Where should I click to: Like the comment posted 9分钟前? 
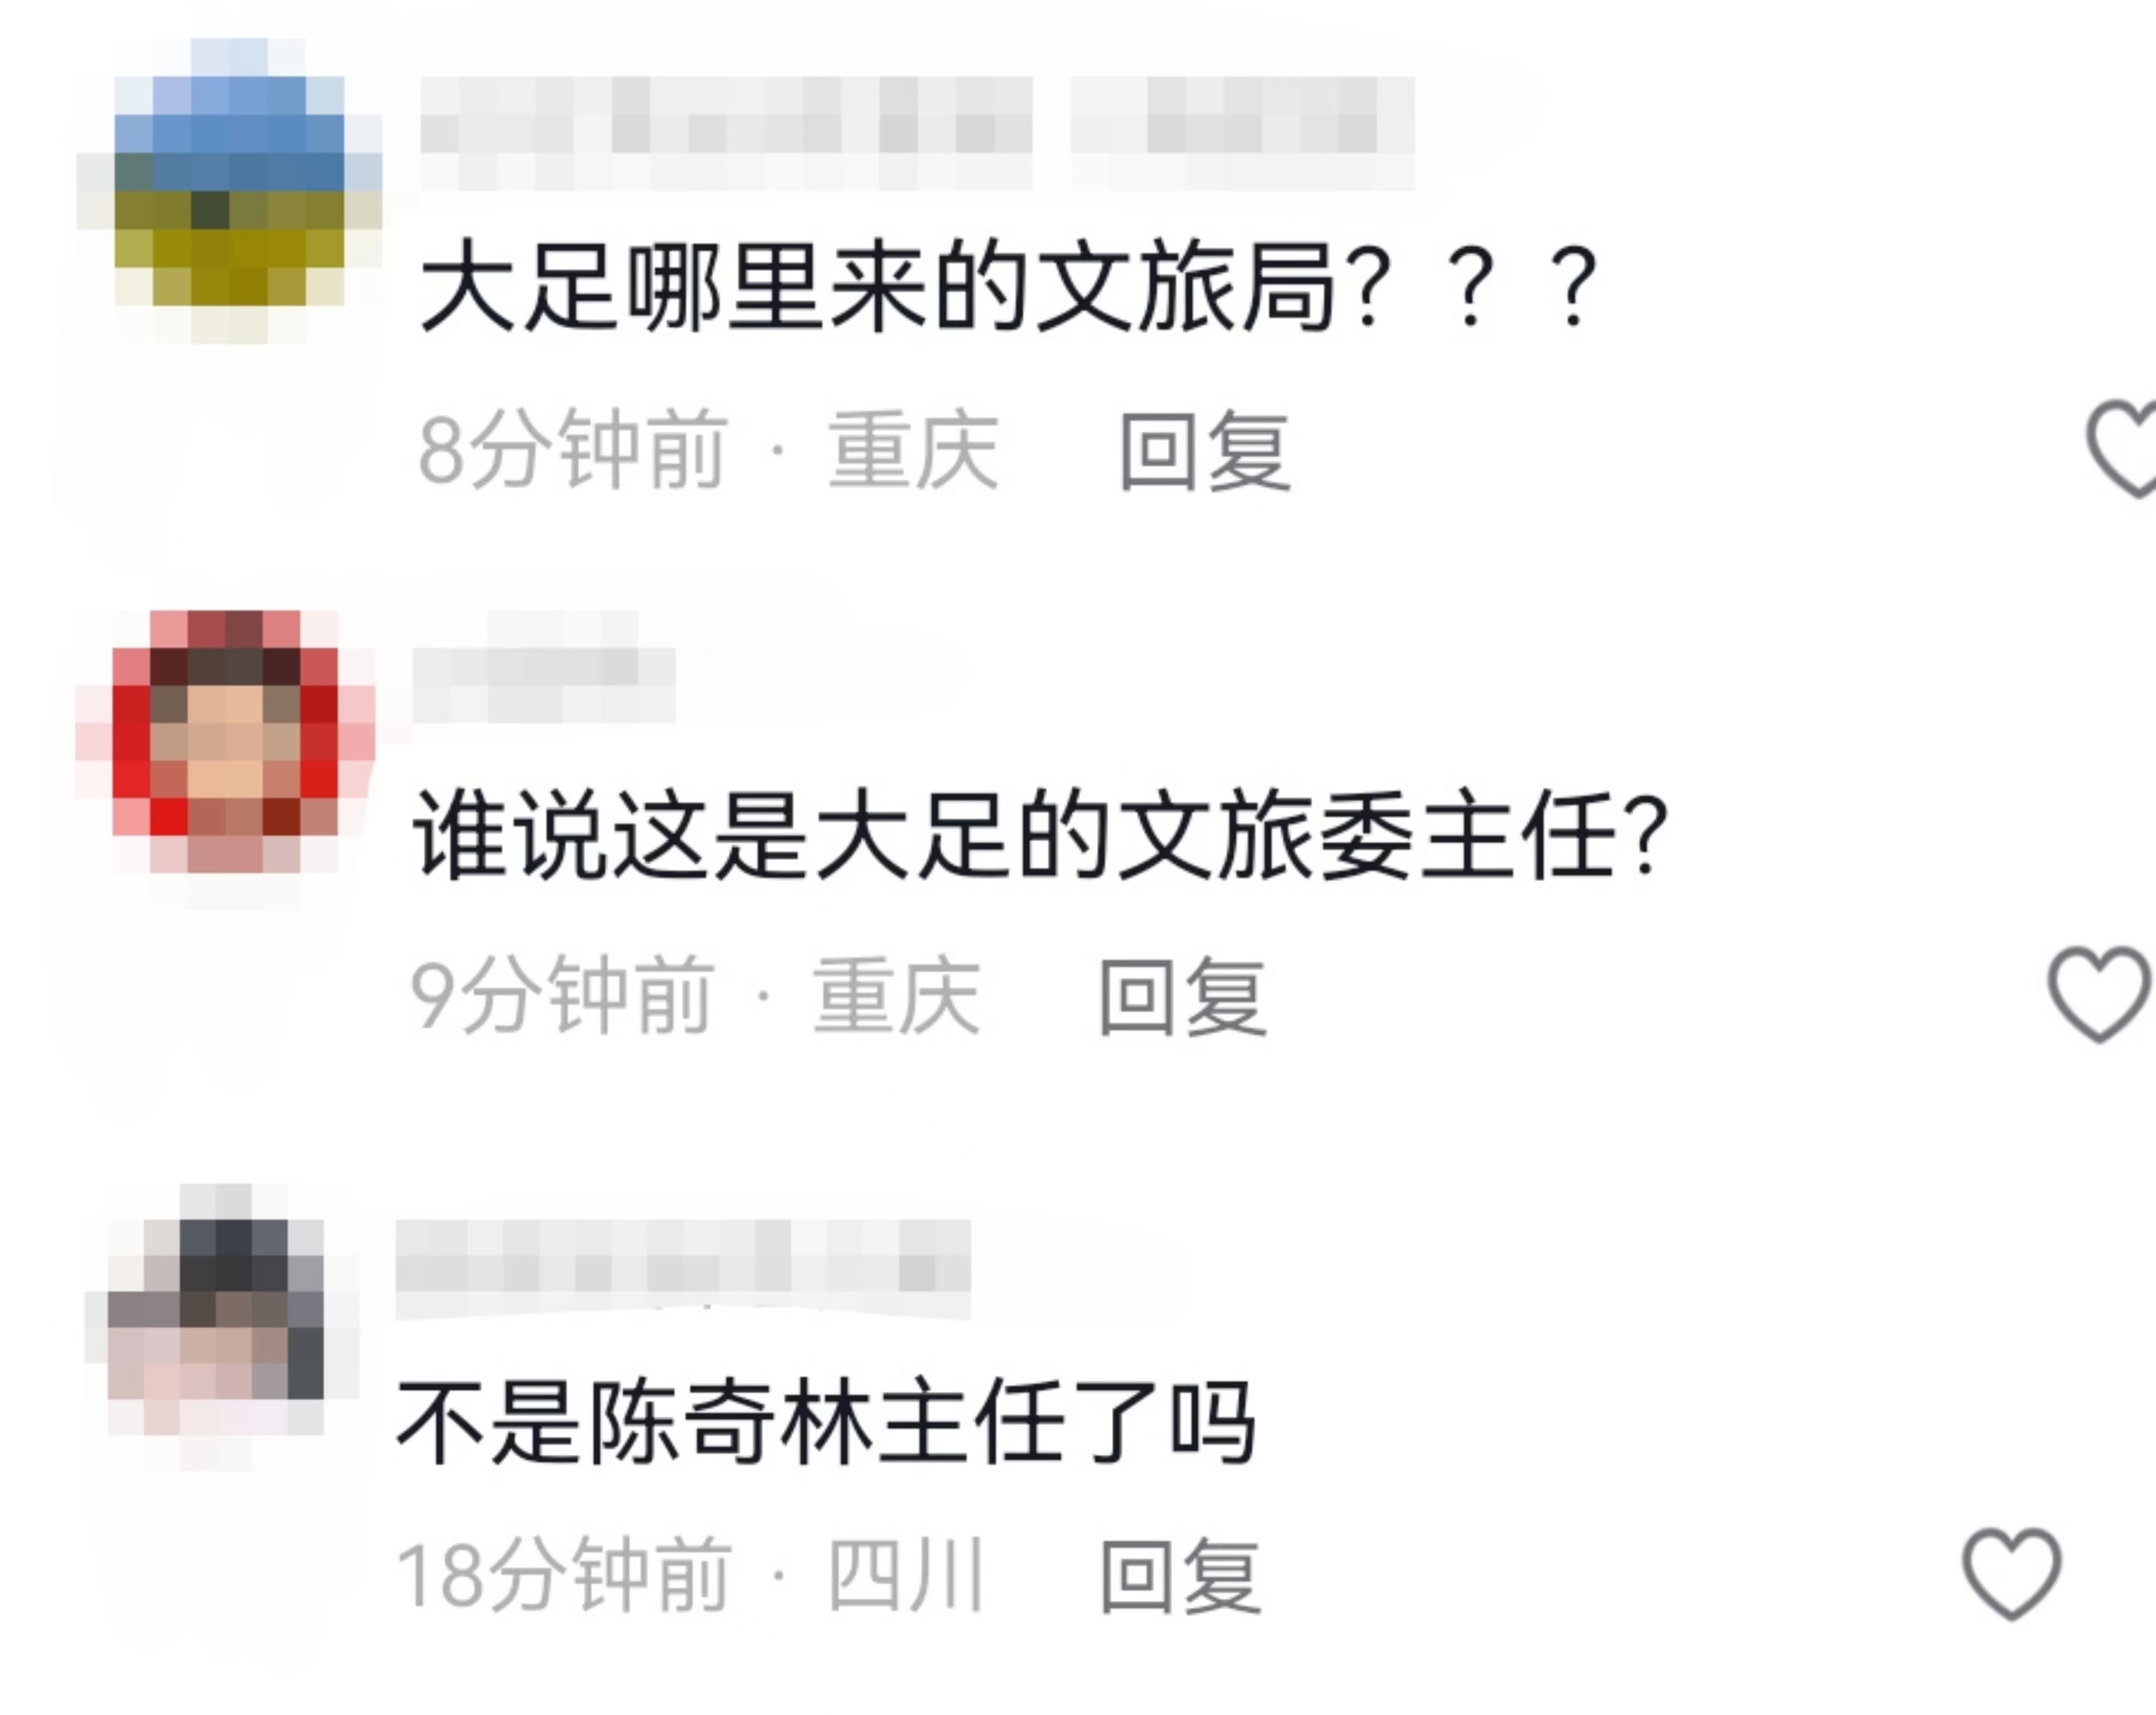point(2098,994)
